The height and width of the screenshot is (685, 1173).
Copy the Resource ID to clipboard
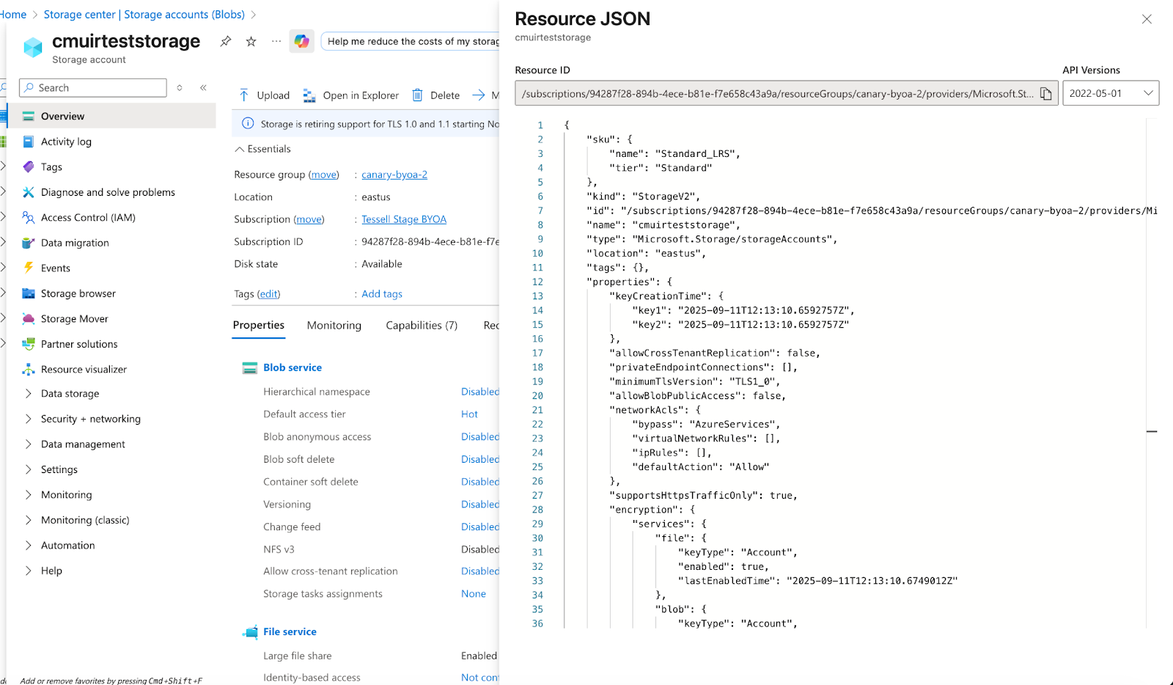click(x=1046, y=94)
